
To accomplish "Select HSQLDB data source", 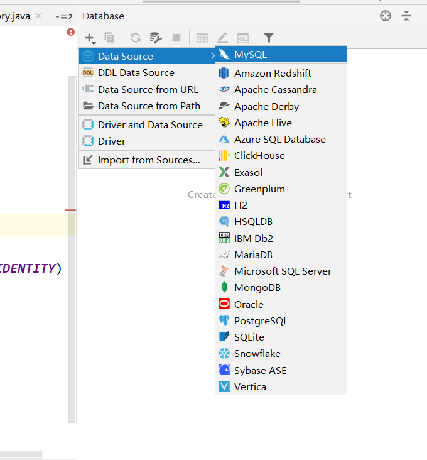I will [x=281, y=221].
